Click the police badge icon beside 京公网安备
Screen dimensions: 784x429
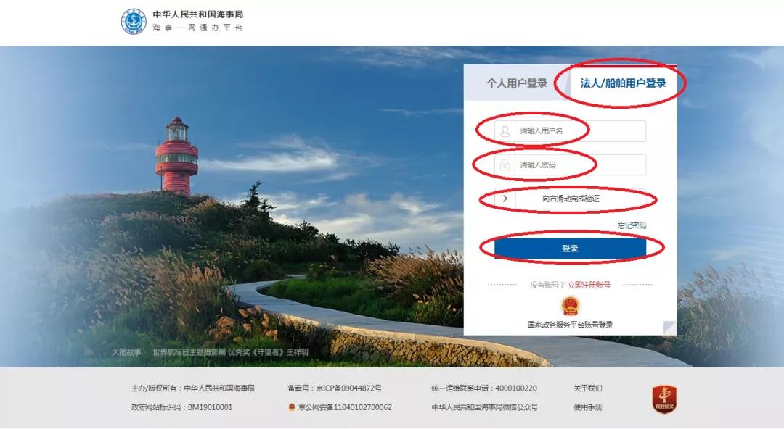[x=292, y=407]
